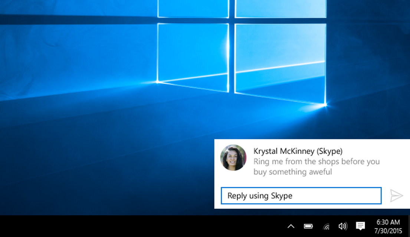
Task: Open Krystal McKinney's profile picture
Action: (233, 158)
